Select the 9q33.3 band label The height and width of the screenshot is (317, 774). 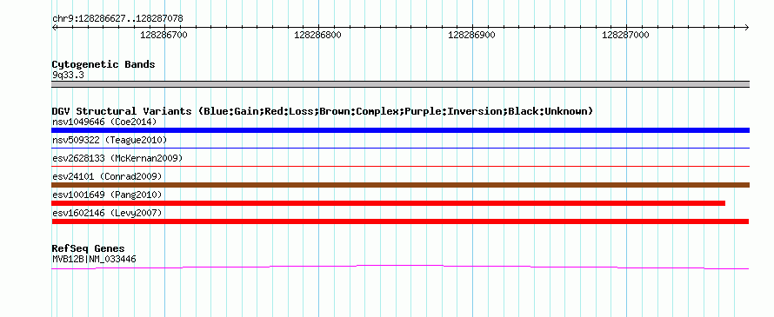[x=68, y=76]
